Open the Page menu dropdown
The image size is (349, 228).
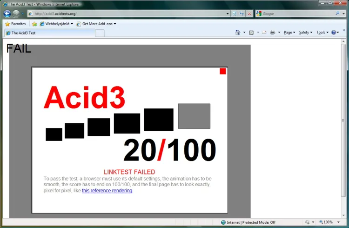click(289, 33)
